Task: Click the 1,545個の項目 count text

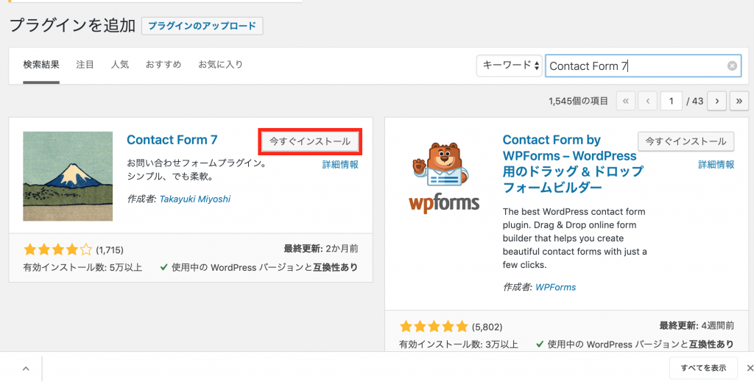Action: pyautogui.click(x=578, y=102)
